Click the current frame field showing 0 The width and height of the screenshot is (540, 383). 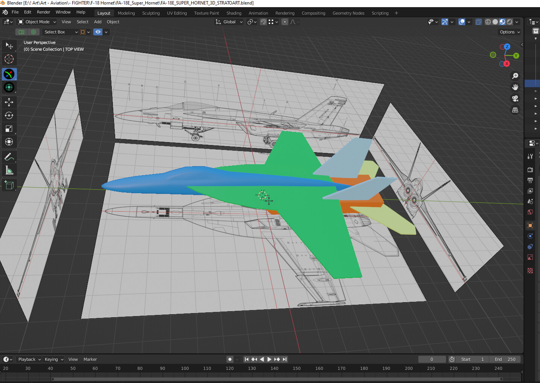[432, 359]
